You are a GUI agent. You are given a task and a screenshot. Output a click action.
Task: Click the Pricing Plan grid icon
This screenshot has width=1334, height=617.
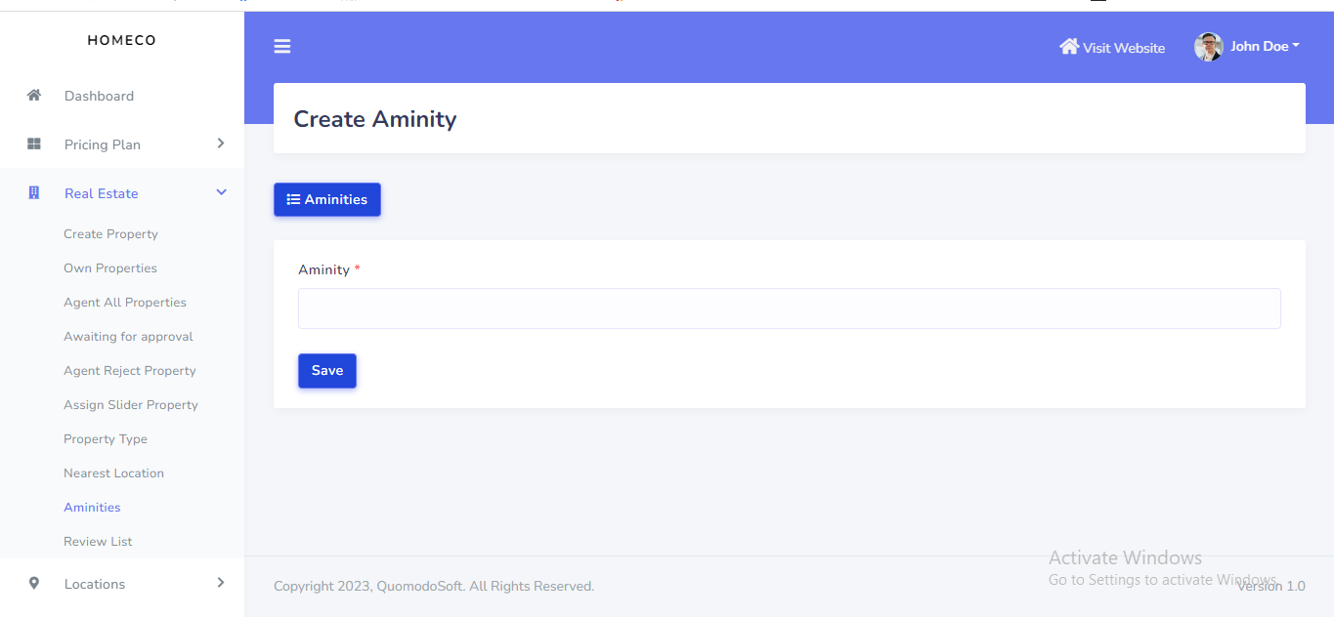pos(34,144)
